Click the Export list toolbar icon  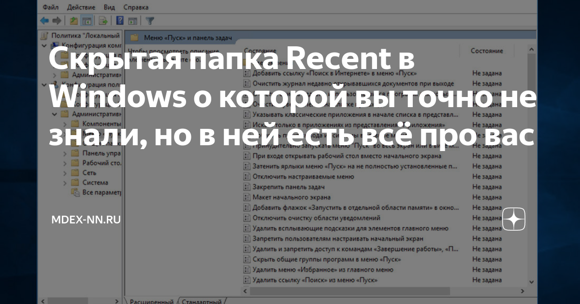(103, 20)
